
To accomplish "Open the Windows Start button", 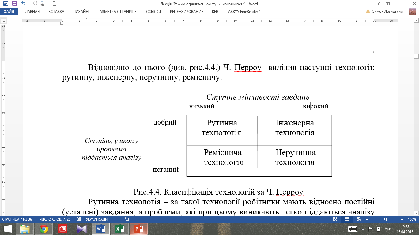I will pos(7,229).
